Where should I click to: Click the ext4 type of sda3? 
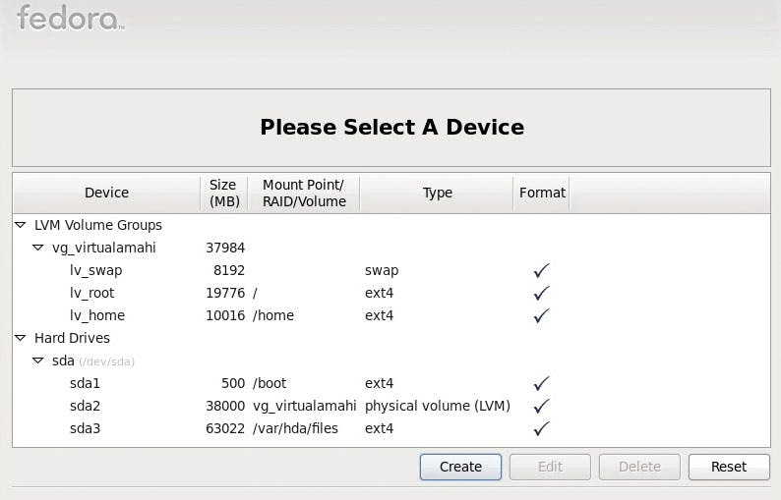pyautogui.click(x=379, y=428)
